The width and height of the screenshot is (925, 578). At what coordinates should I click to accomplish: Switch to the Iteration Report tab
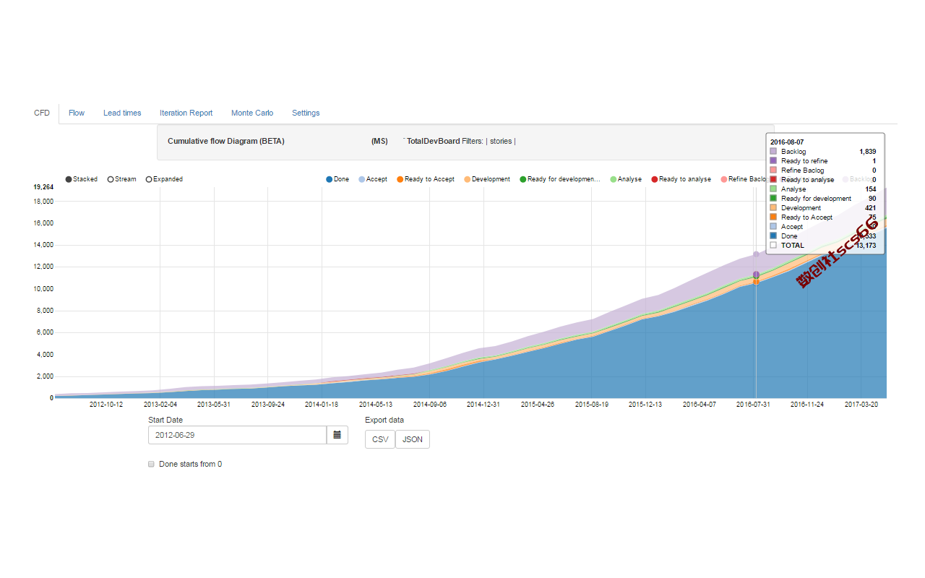click(186, 113)
